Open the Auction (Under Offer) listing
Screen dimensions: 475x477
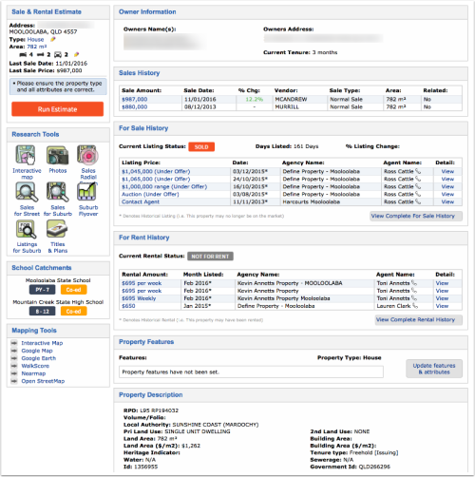click(150, 194)
